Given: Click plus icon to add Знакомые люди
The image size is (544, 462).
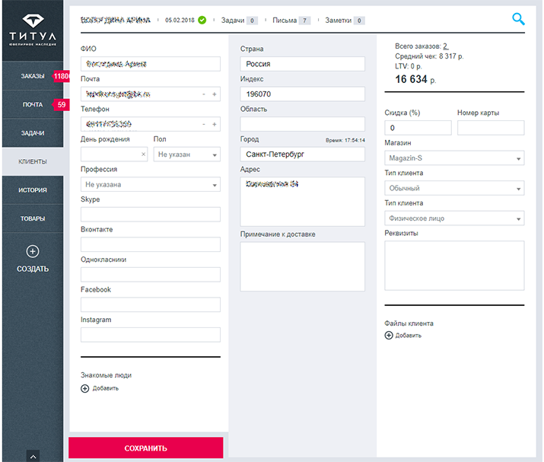Looking at the screenshot, I should [x=85, y=388].
